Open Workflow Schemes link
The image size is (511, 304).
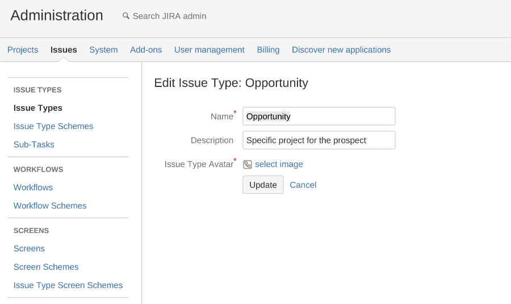pos(50,206)
